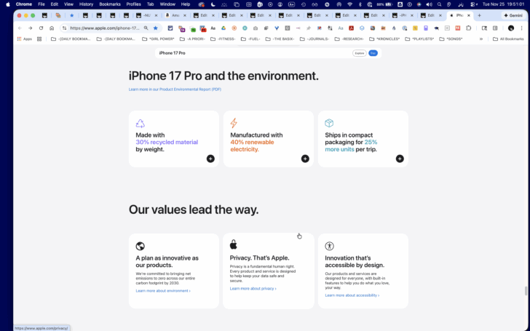
Task: Expand the compact packaging card plus button
Action: pyautogui.click(x=400, y=159)
